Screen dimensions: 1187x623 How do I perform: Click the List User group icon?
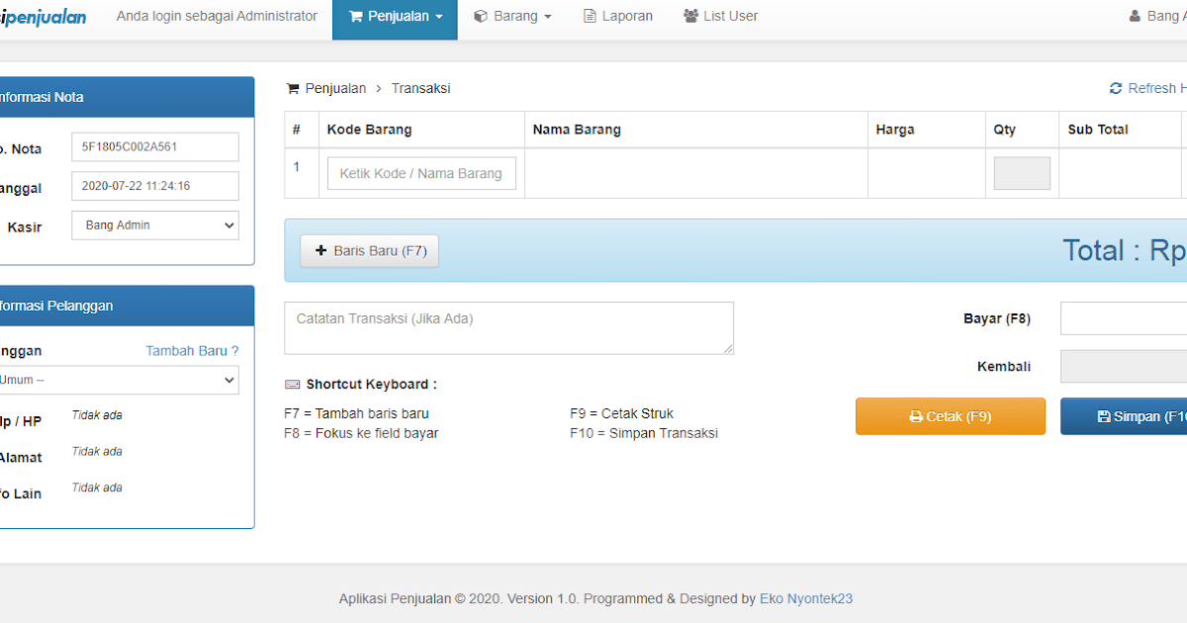(689, 15)
